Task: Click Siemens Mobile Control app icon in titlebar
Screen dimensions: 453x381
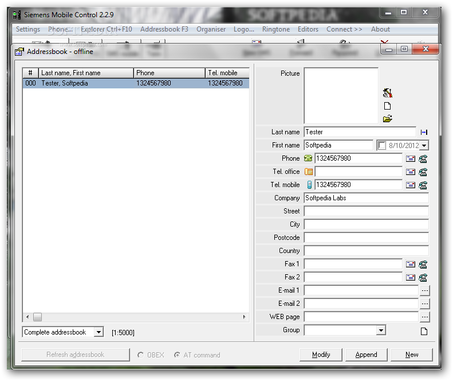Action: (17, 14)
